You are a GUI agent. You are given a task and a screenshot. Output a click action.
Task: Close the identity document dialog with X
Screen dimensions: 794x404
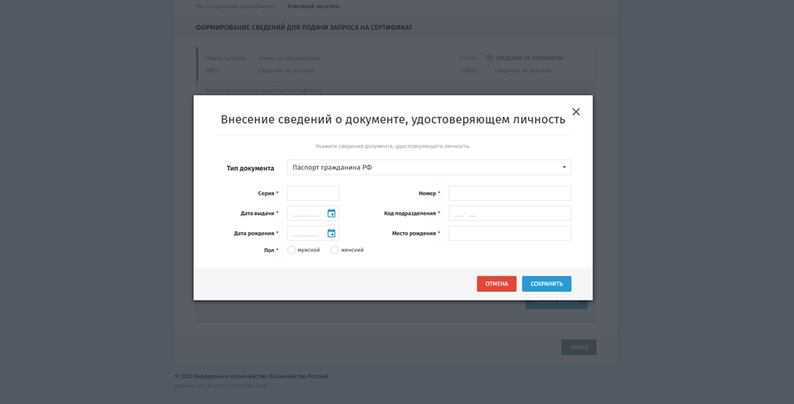coord(576,112)
